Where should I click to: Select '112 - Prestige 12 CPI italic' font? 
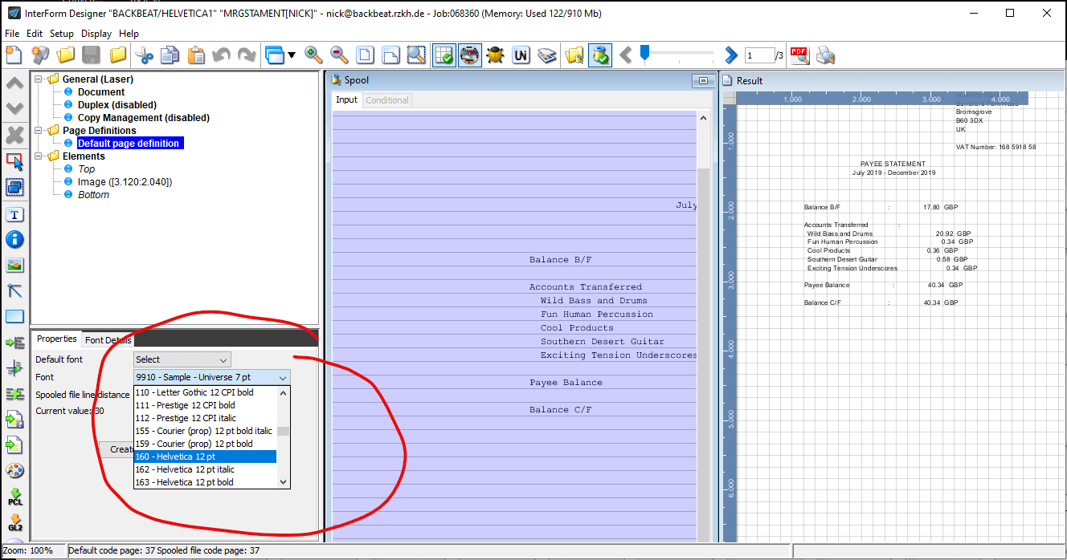coord(205,418)
